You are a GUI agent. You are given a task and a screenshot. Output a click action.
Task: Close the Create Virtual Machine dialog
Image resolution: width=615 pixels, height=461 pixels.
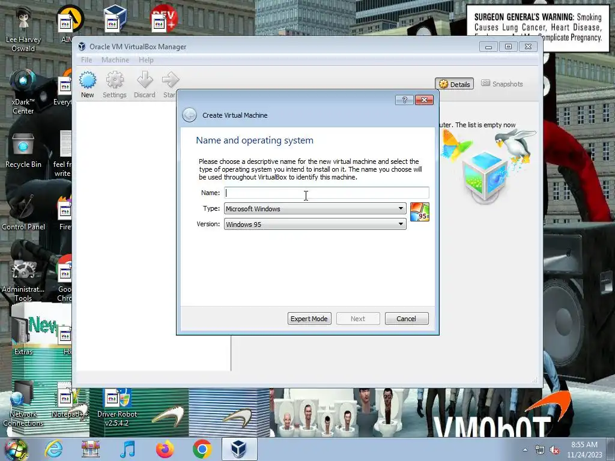coord(424,100)
